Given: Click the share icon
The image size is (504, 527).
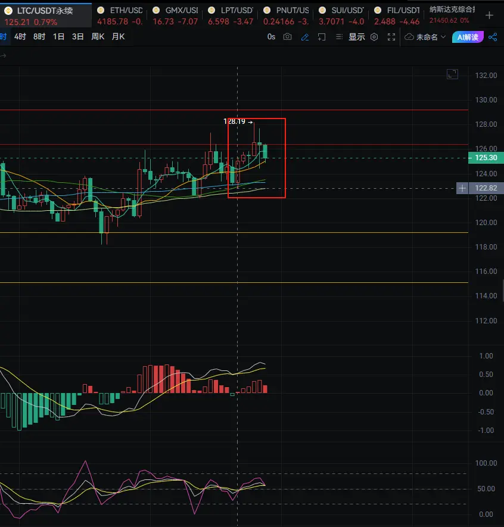Looking at the screenshot, I should [493, 37].
